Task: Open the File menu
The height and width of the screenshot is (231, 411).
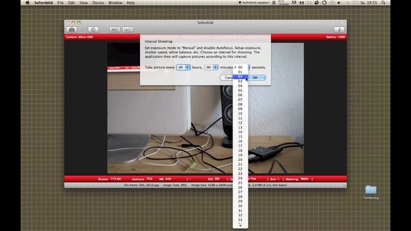Action: pos(60,3)
